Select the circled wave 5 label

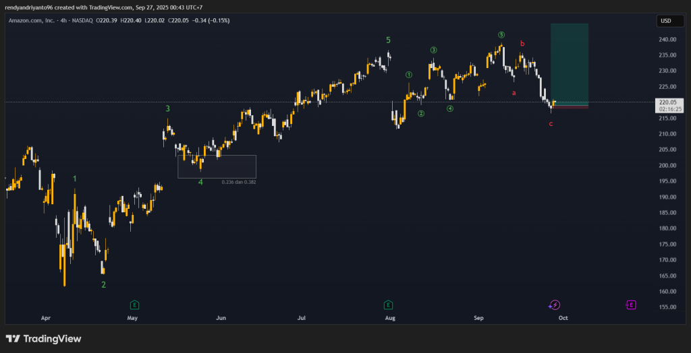pos(501,34)
